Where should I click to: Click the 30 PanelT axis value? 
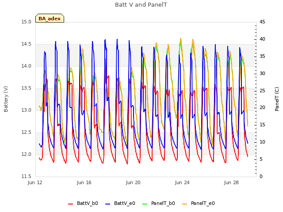pos(262,74)
